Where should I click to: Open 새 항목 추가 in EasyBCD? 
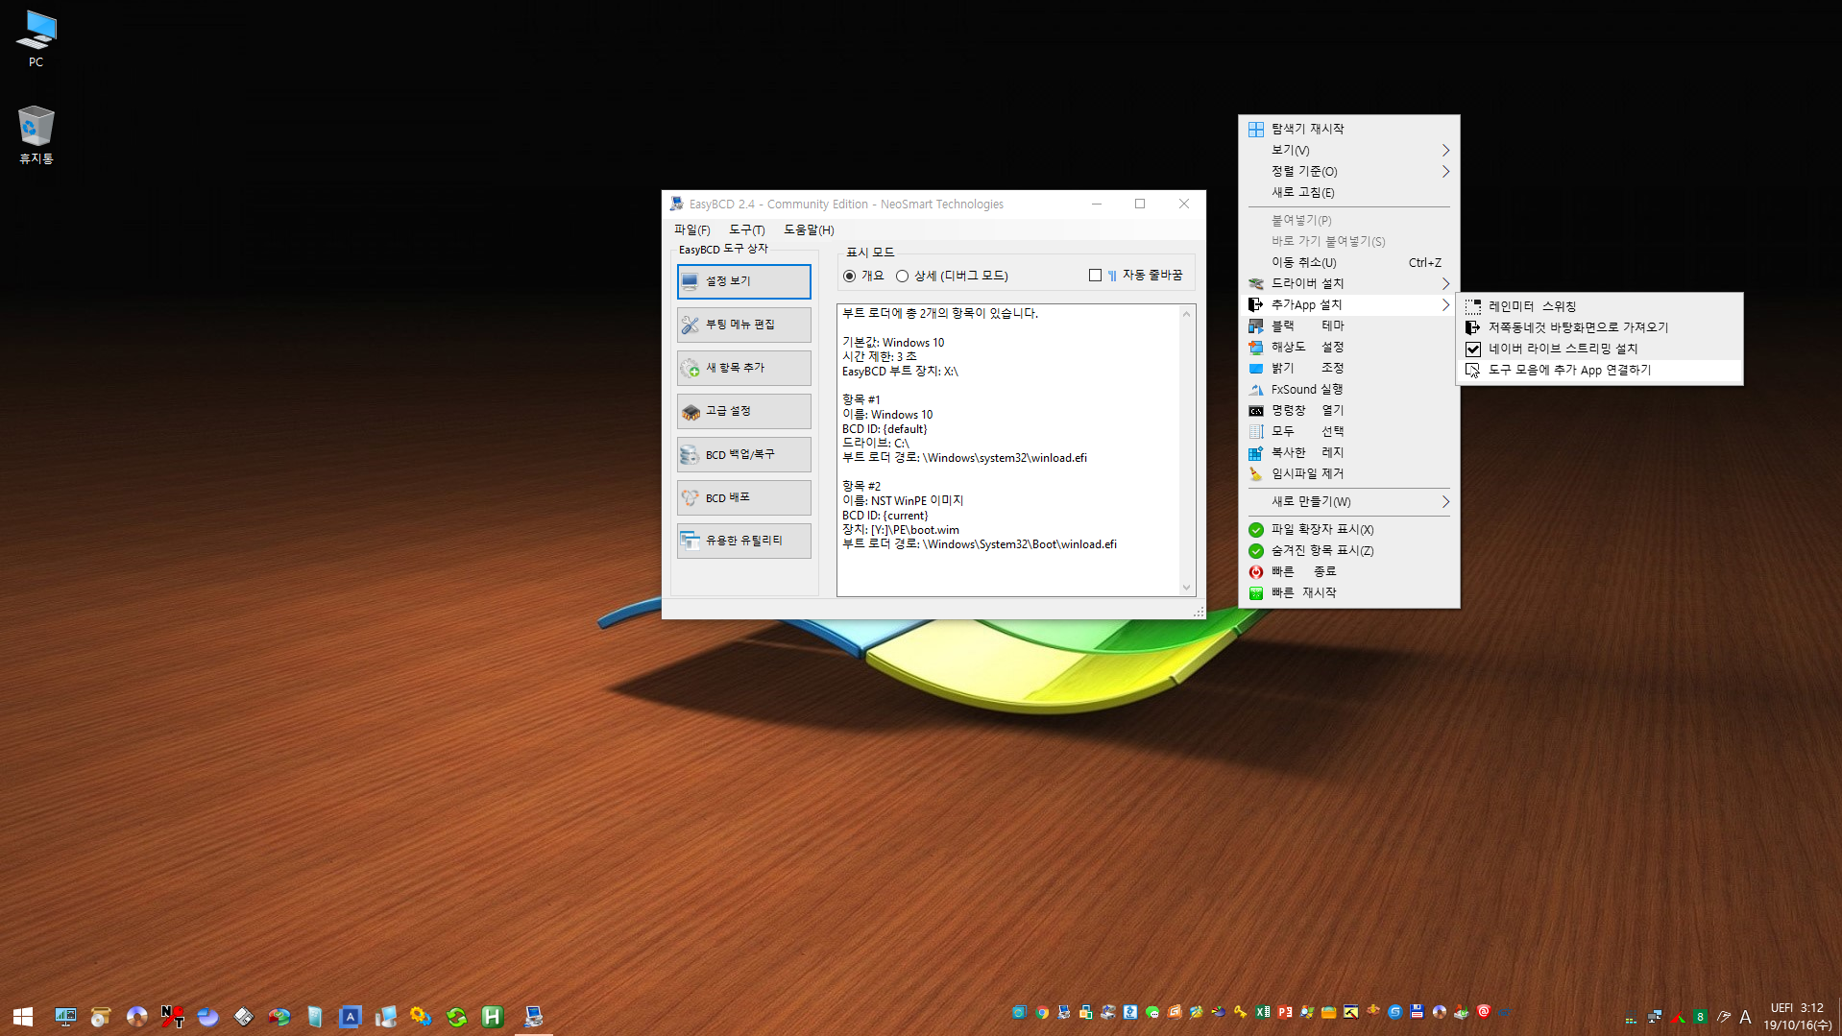tap(744, 368)
